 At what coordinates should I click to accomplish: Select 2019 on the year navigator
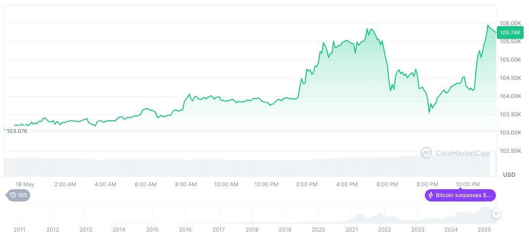[285, 230]
